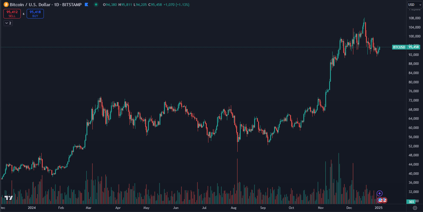Screen dimensions: 423x212
Task: Click the TradingView logo on chart
Action: coord(9,198)
